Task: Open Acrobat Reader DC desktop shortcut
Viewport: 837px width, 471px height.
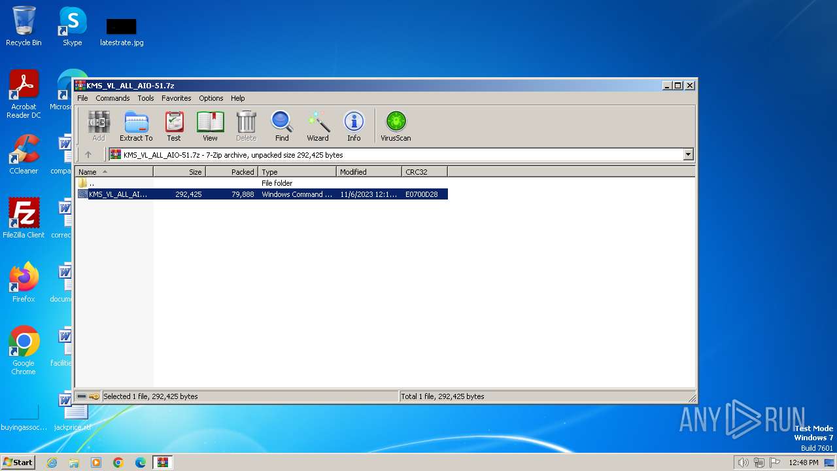Action: tap(24, 94)
